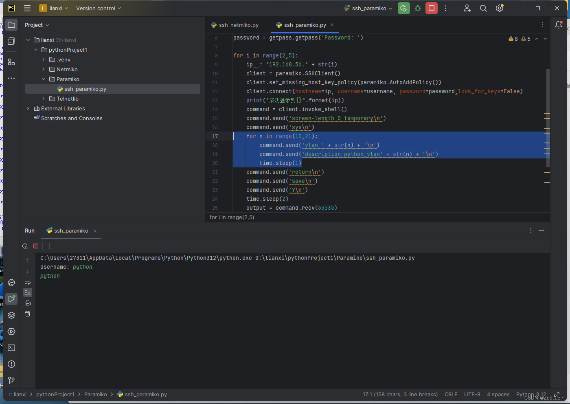Open the Version control dropdown
Viewport: 570px width, 404px height.
(98, 8)
